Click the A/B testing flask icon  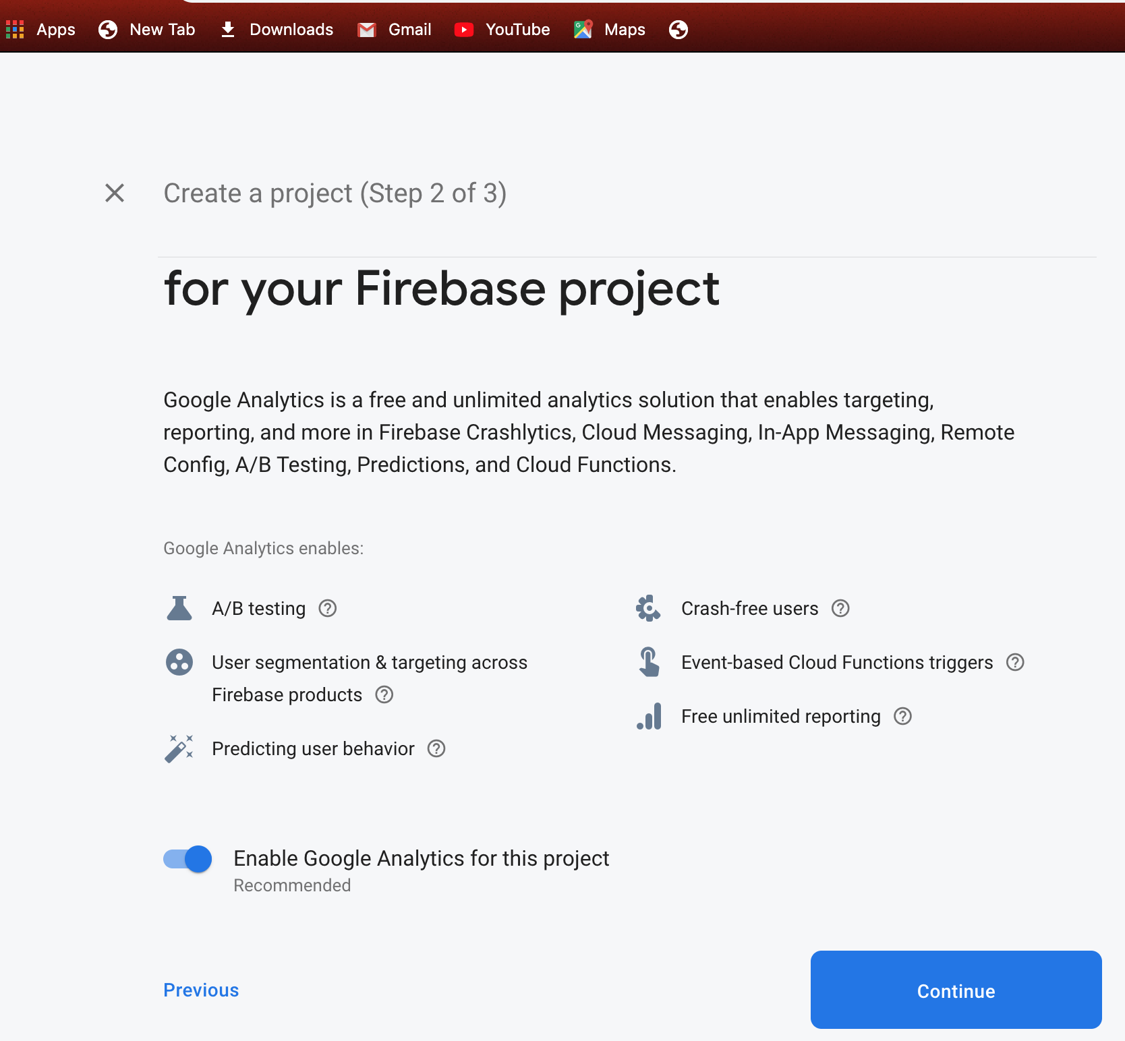pyautogui.click(x=179, y=608)
